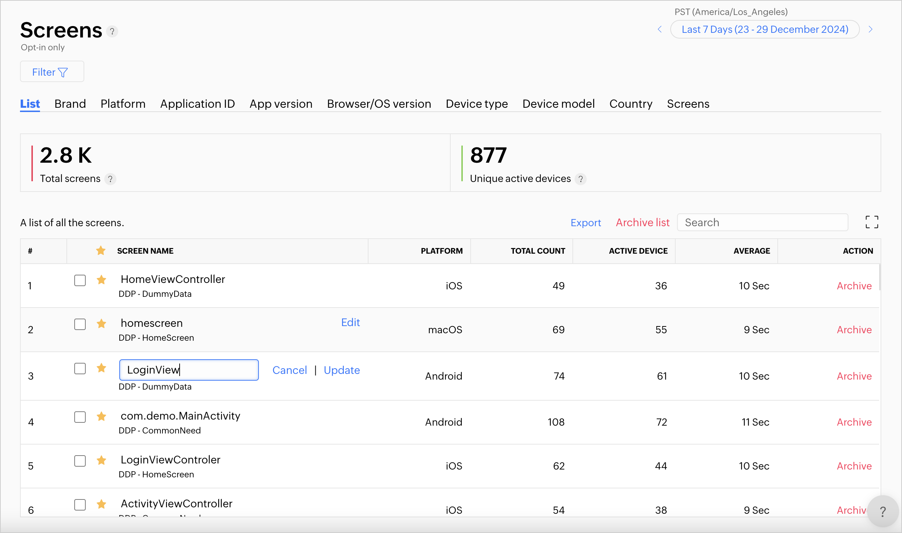Screen dimensions: 902x533
Task: Click the table's vertical scrollbar thumb
Action: pyautogui.click(x=880, y=277)
